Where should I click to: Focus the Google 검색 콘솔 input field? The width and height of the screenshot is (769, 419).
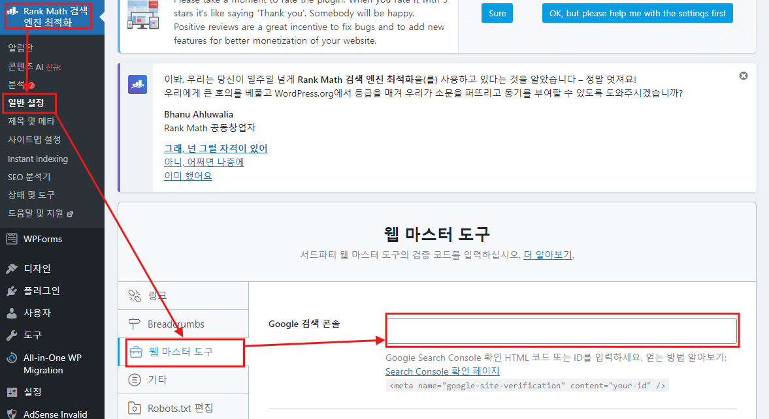pos(562,331)
